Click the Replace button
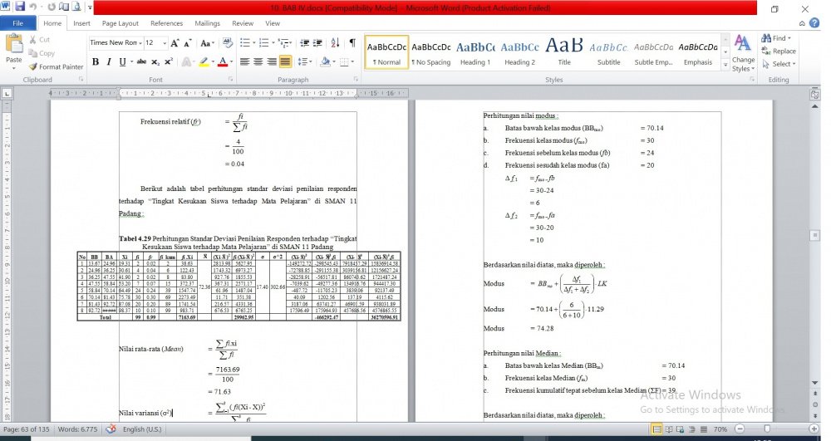The height and width of the screenshot is (441, 831). pos(779,51)
